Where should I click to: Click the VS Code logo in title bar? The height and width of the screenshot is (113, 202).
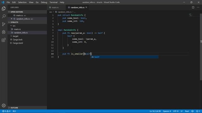coord(3,2)
